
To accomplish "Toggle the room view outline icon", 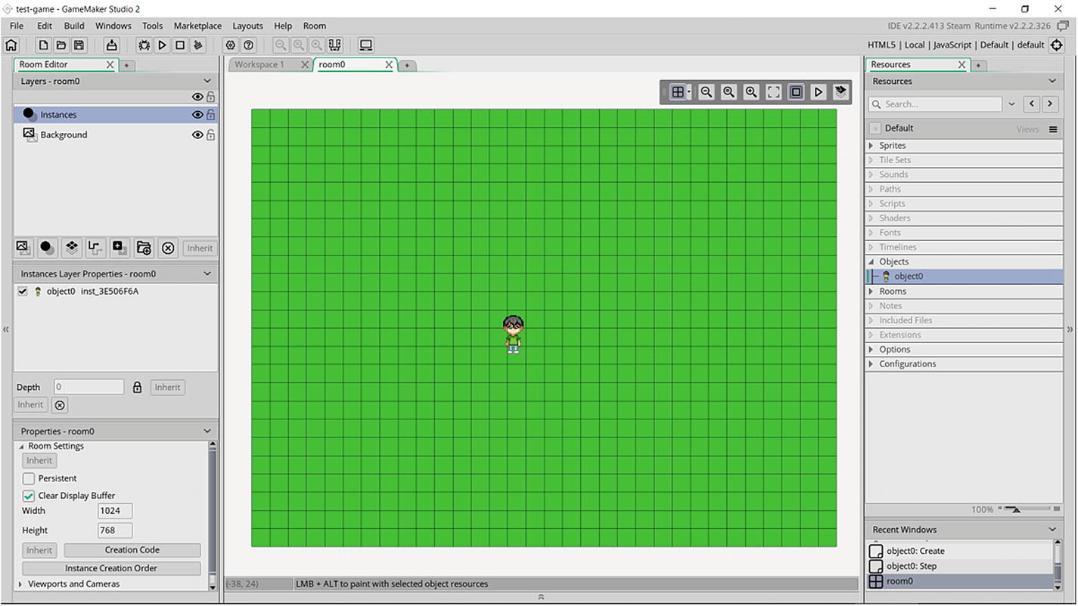I will (796, 92).
